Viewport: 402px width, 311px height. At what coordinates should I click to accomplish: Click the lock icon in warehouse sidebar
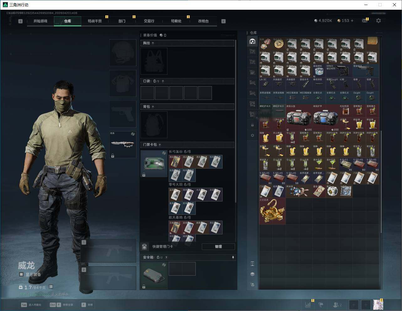click(252, 125)
